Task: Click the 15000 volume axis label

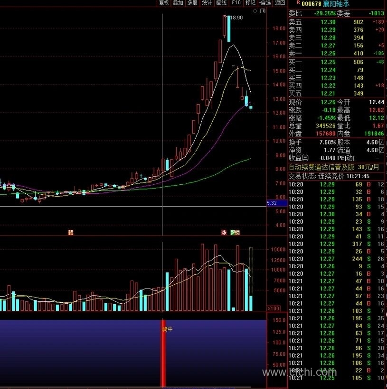Action: (x=278, y=250)
